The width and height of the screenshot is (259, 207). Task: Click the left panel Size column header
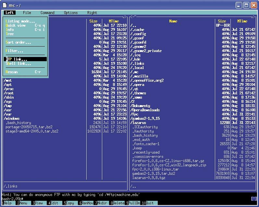pyautogui.click(x=93, y=21)
